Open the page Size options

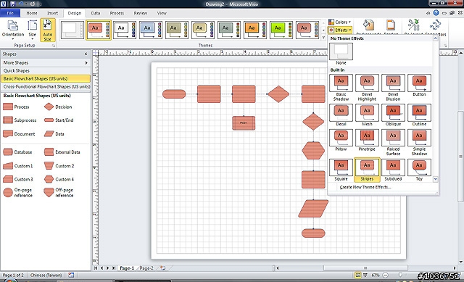(32, 30)
